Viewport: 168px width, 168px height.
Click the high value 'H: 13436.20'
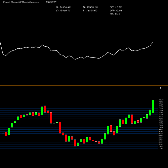point(90,7)
